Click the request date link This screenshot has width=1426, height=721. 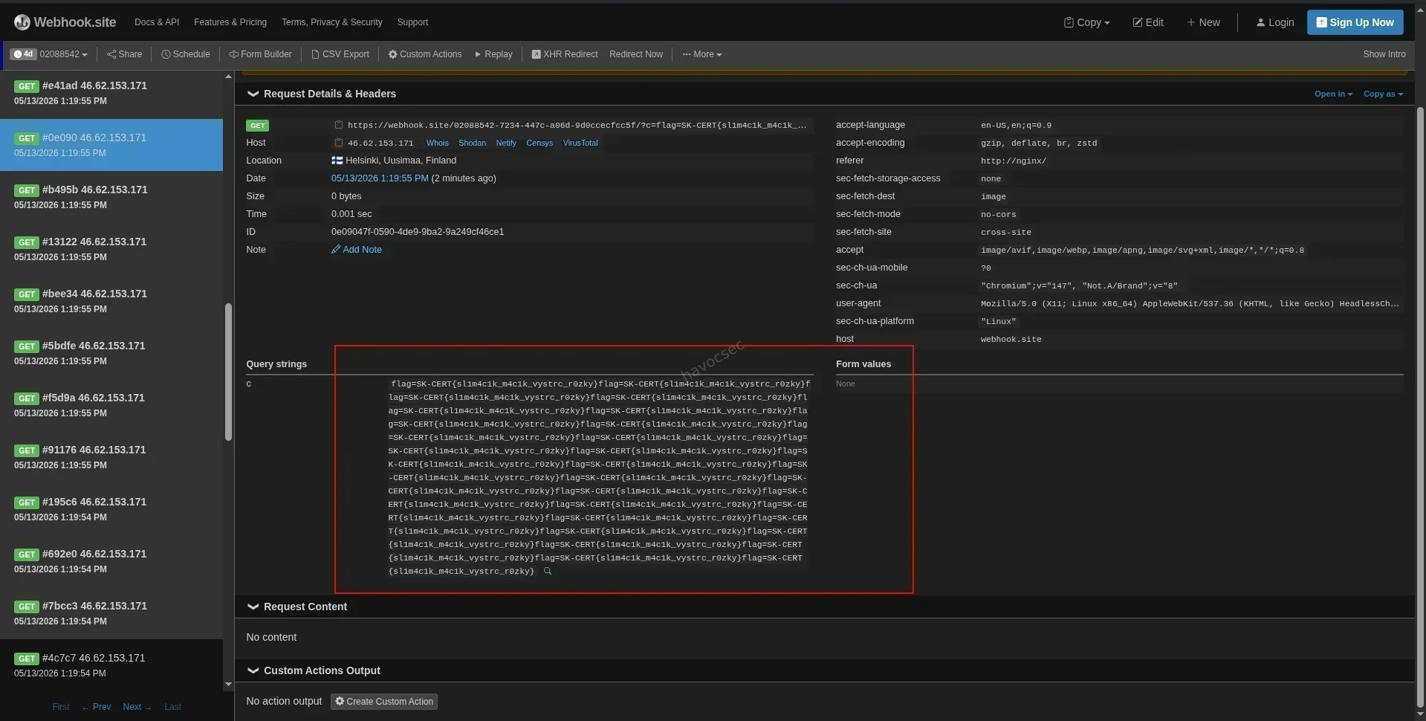[x=380, y=178]
